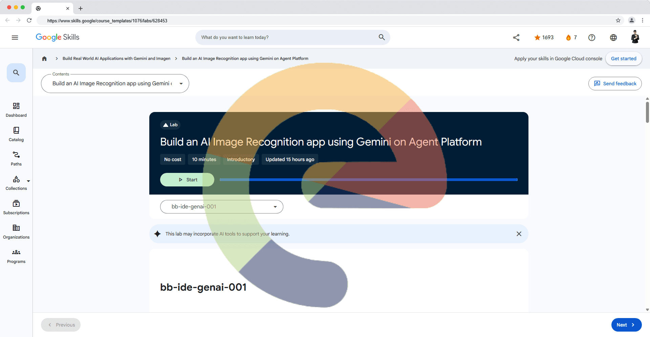Reload the page in the browser
The height and width of the screenshot is (337, 650).
[29, 20]
